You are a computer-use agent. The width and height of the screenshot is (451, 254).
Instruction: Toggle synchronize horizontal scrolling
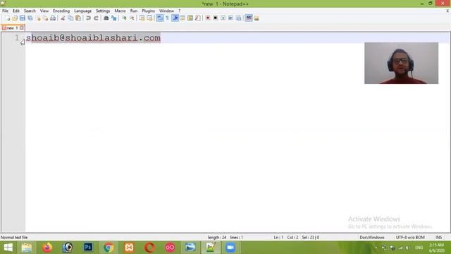pos(149,18)
